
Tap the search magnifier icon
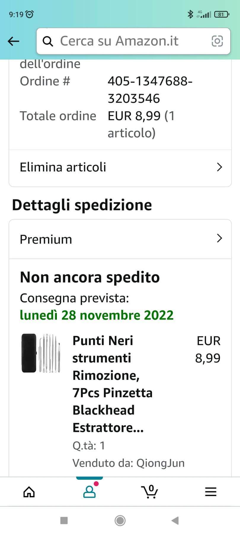coord(48,41)
